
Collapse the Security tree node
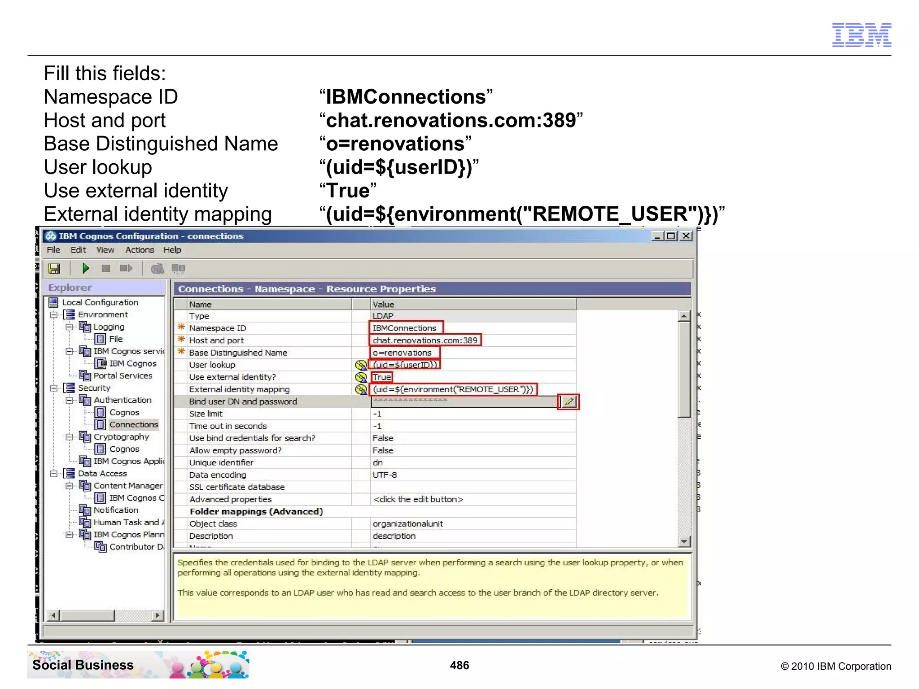point(53,388)
